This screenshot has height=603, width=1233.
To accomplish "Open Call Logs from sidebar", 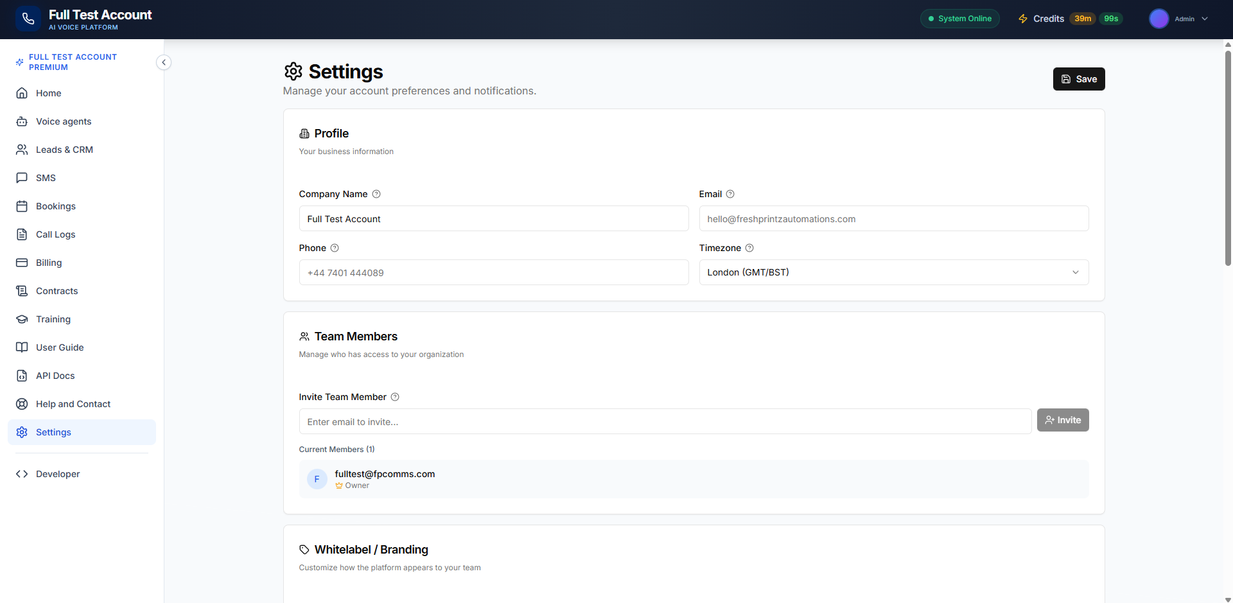I will (55, 234).
